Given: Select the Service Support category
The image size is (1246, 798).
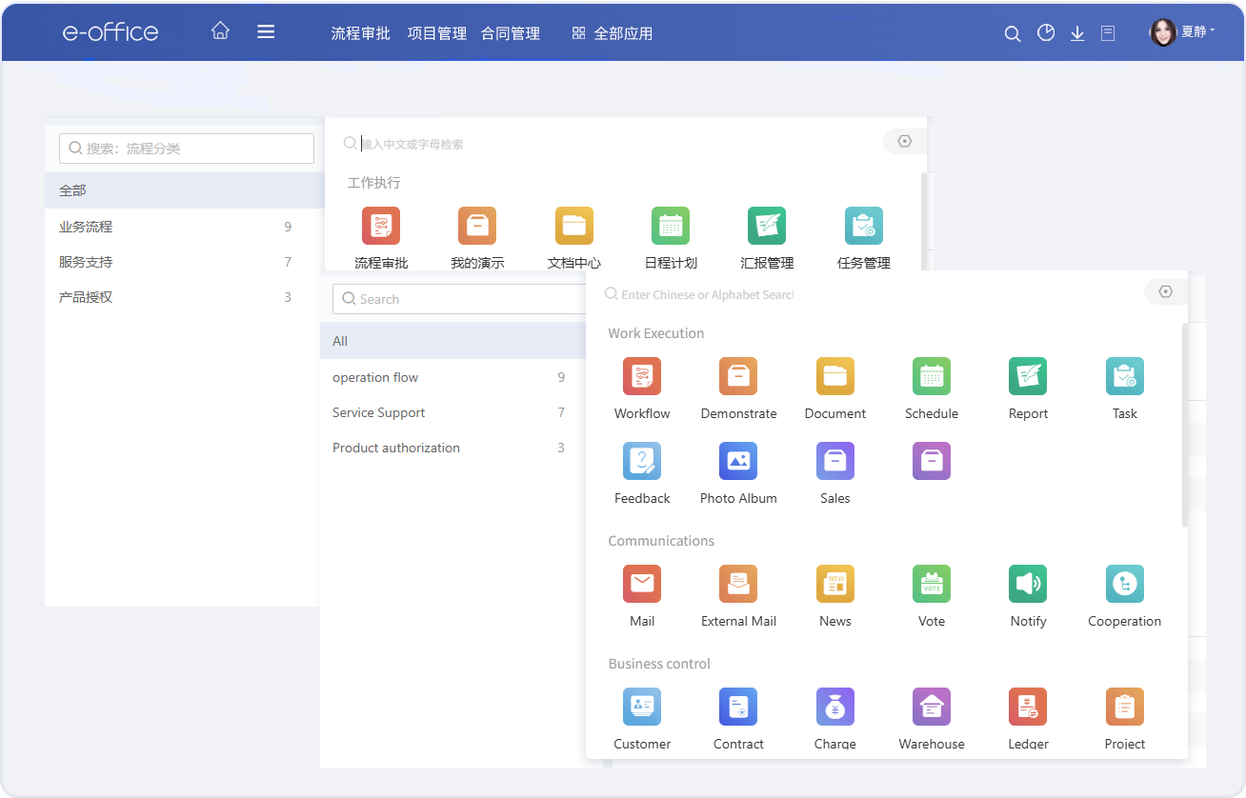Looking at the screenshot, I should tap(379, 412).
